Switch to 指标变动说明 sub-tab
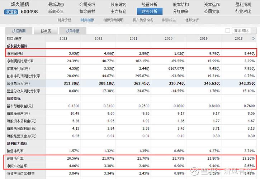The height and width of the screenshot is (179, 260). tap(113, 20)
